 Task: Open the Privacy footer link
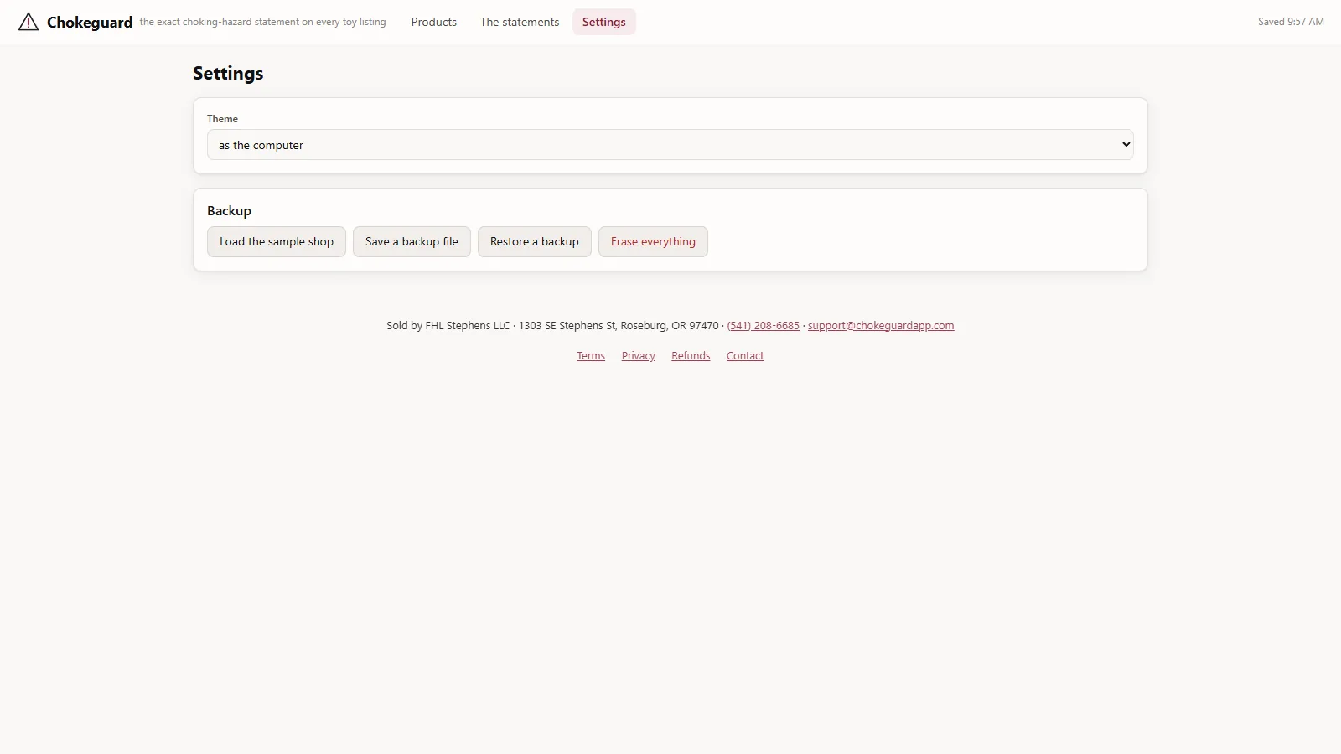click(639, 356)
